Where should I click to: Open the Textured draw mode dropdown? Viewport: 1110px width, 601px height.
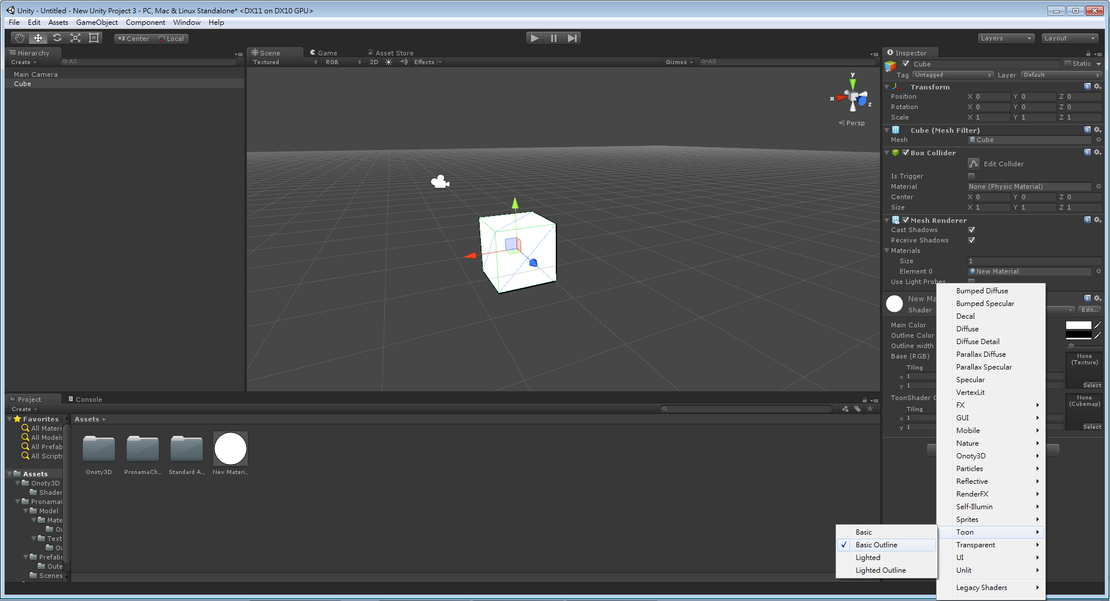point(285,62)
